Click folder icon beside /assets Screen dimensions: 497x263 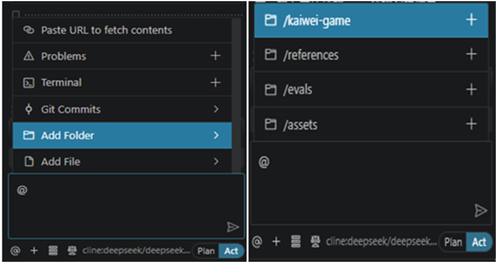point(270,124)
